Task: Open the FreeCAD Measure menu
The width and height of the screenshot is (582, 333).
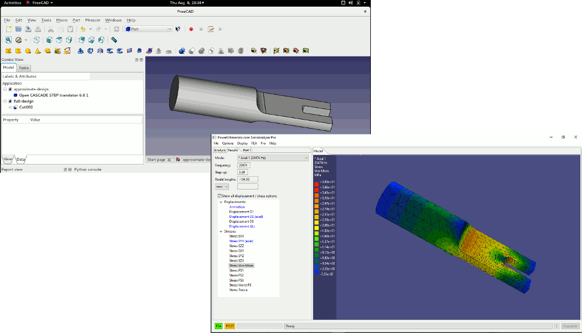Action: [x=93, y=20]
